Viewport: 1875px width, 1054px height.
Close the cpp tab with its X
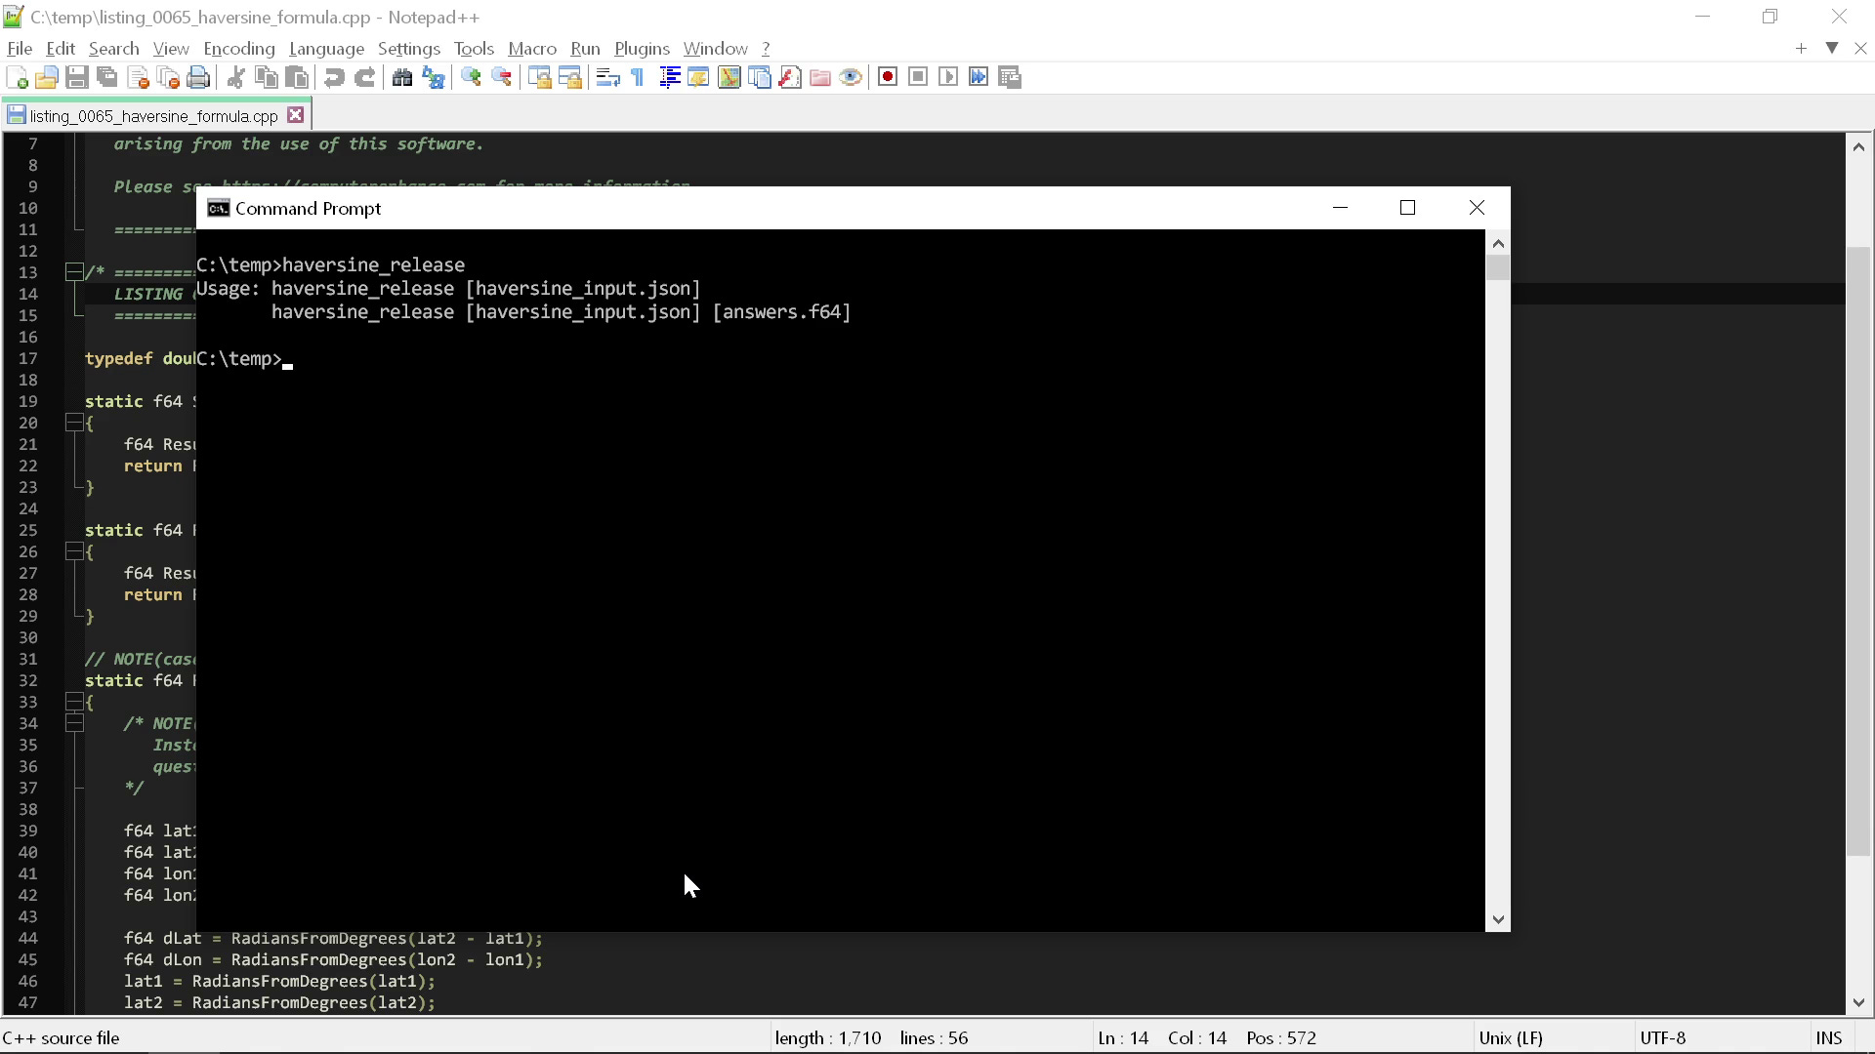(296, 114)
